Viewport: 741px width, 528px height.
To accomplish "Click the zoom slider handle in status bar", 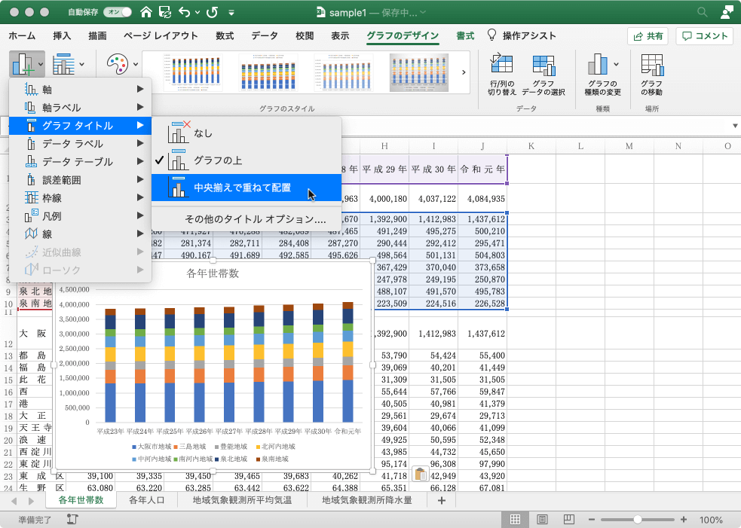I will pos(638,520).
